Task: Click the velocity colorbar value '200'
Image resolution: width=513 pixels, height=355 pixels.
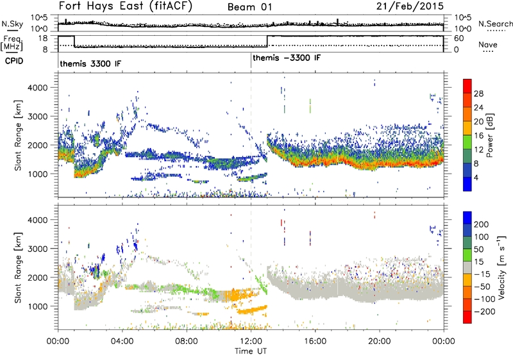Action: pyautogui.click(x=482, y=224)
